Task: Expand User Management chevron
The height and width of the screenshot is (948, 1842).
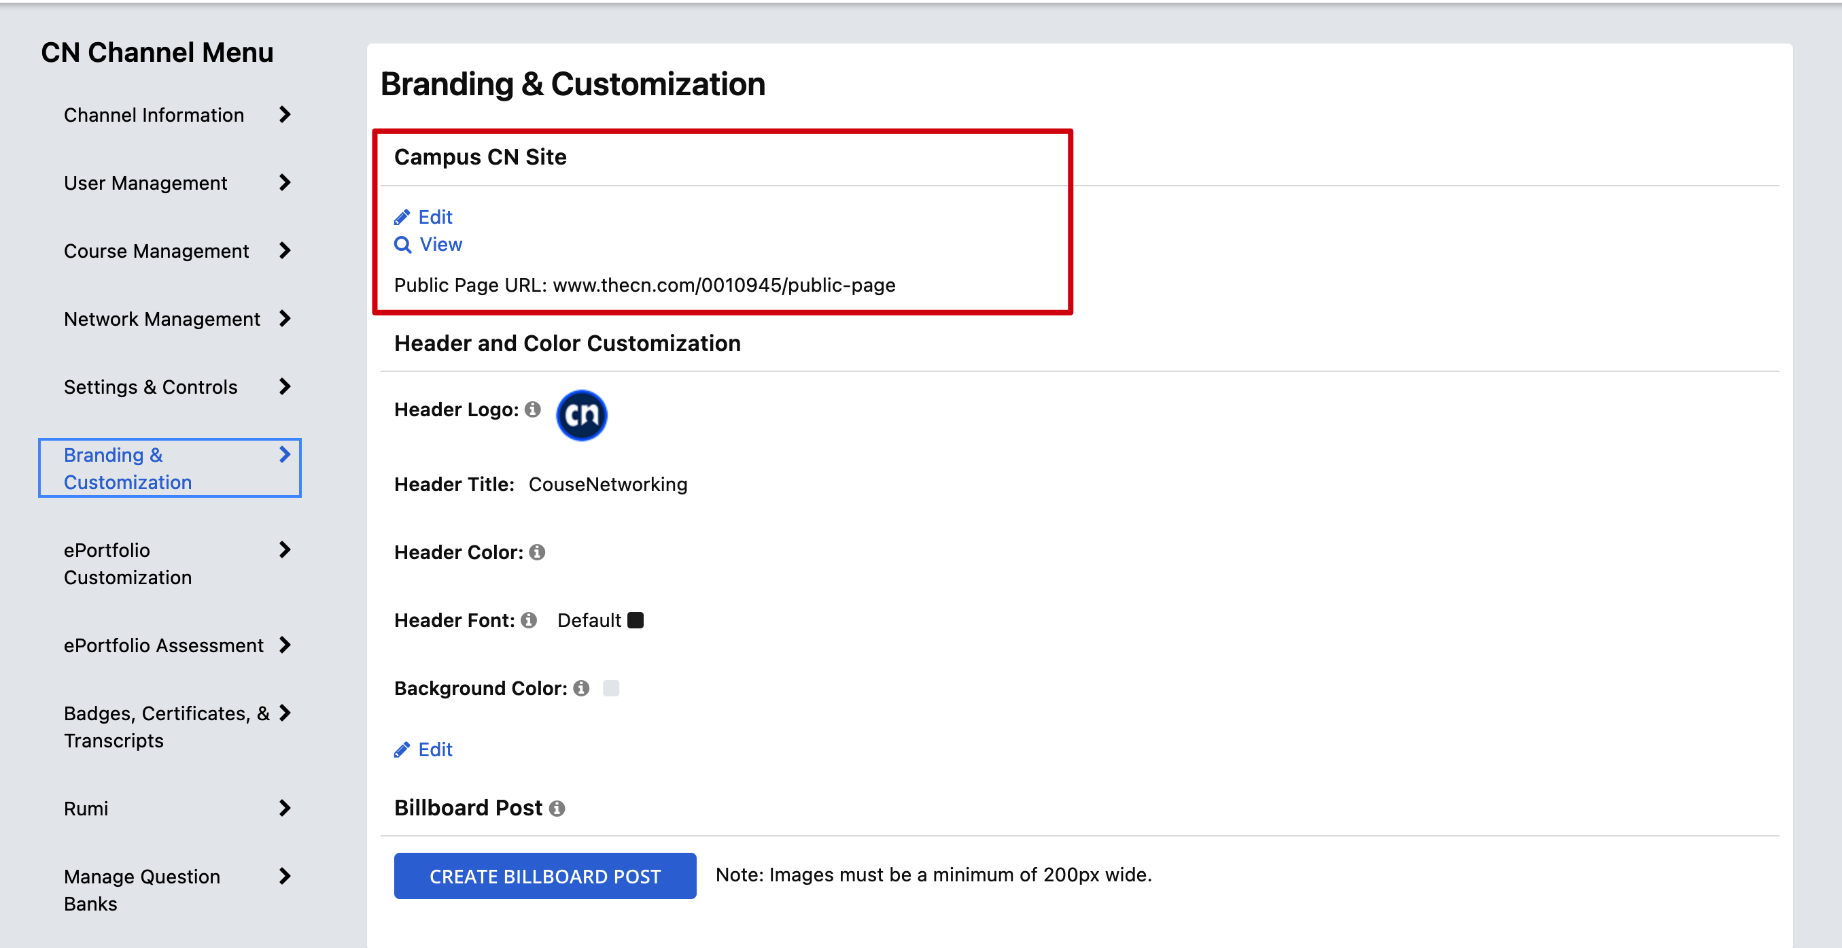Action: 285,182
